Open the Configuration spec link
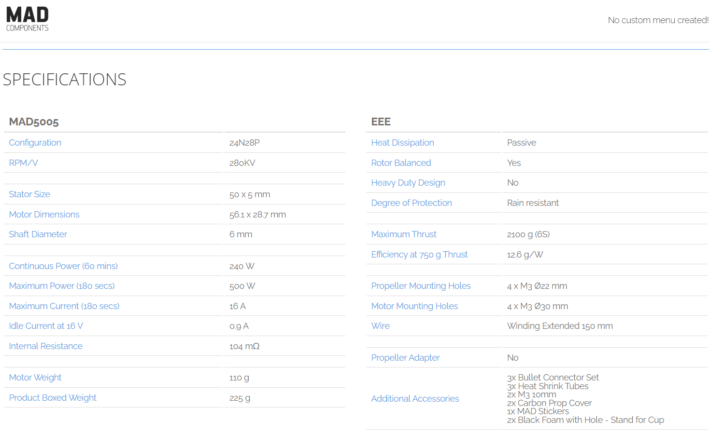The image size is (710, 434). [x=35, y=143]
